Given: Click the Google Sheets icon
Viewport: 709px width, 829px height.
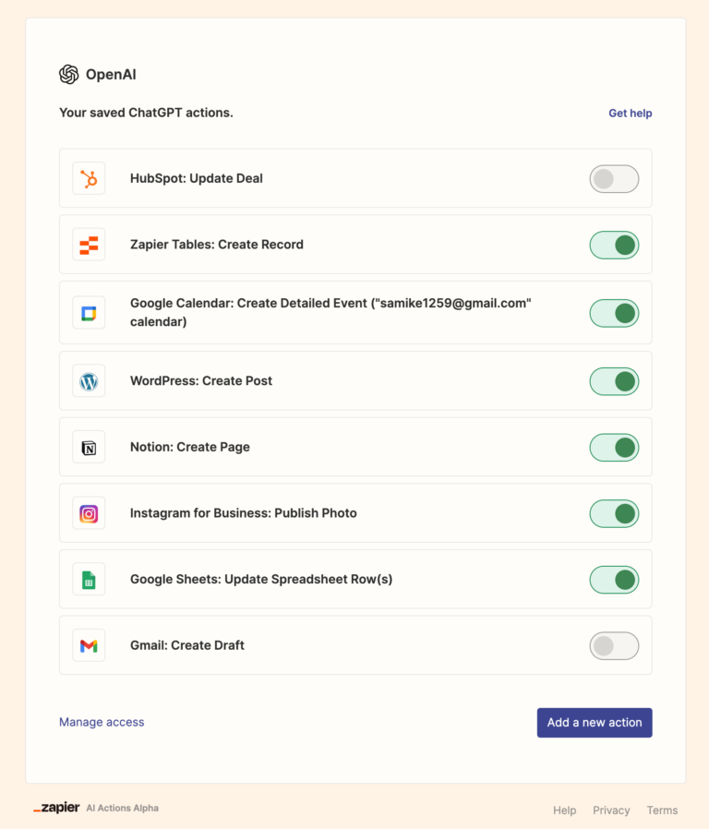Looking at the screenshot, I should [x=89, y=580].
